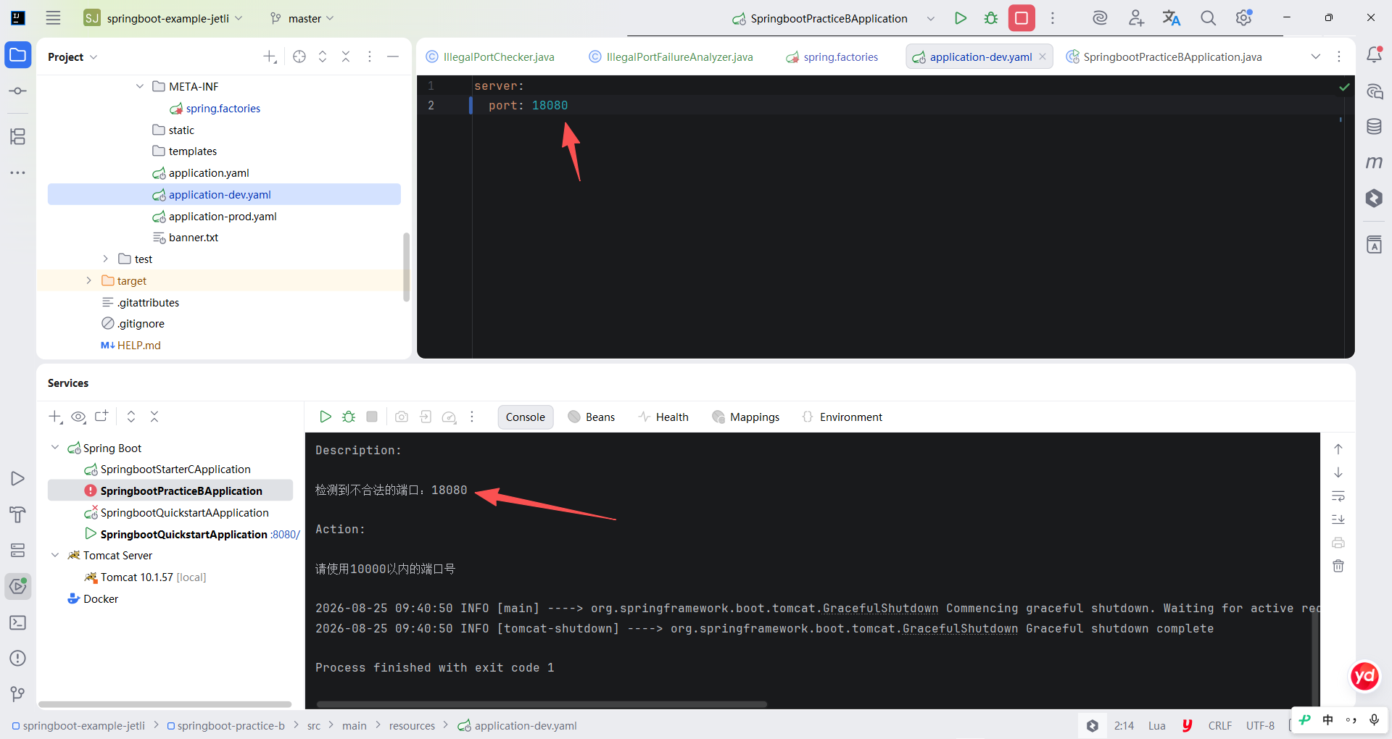Viewport: 1392px width, 739px height.
Task: Open Search Everywhere magnifier
Action: click(1208, 18)
